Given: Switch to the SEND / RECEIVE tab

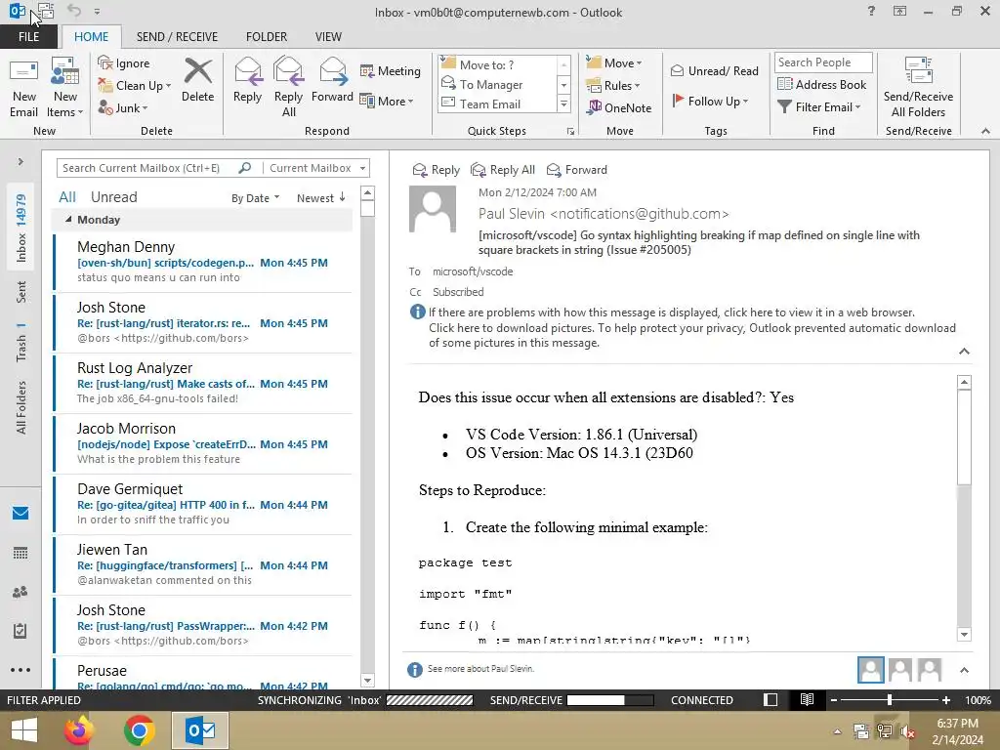Looking at the screenshot, I should [x=177, y=36].
